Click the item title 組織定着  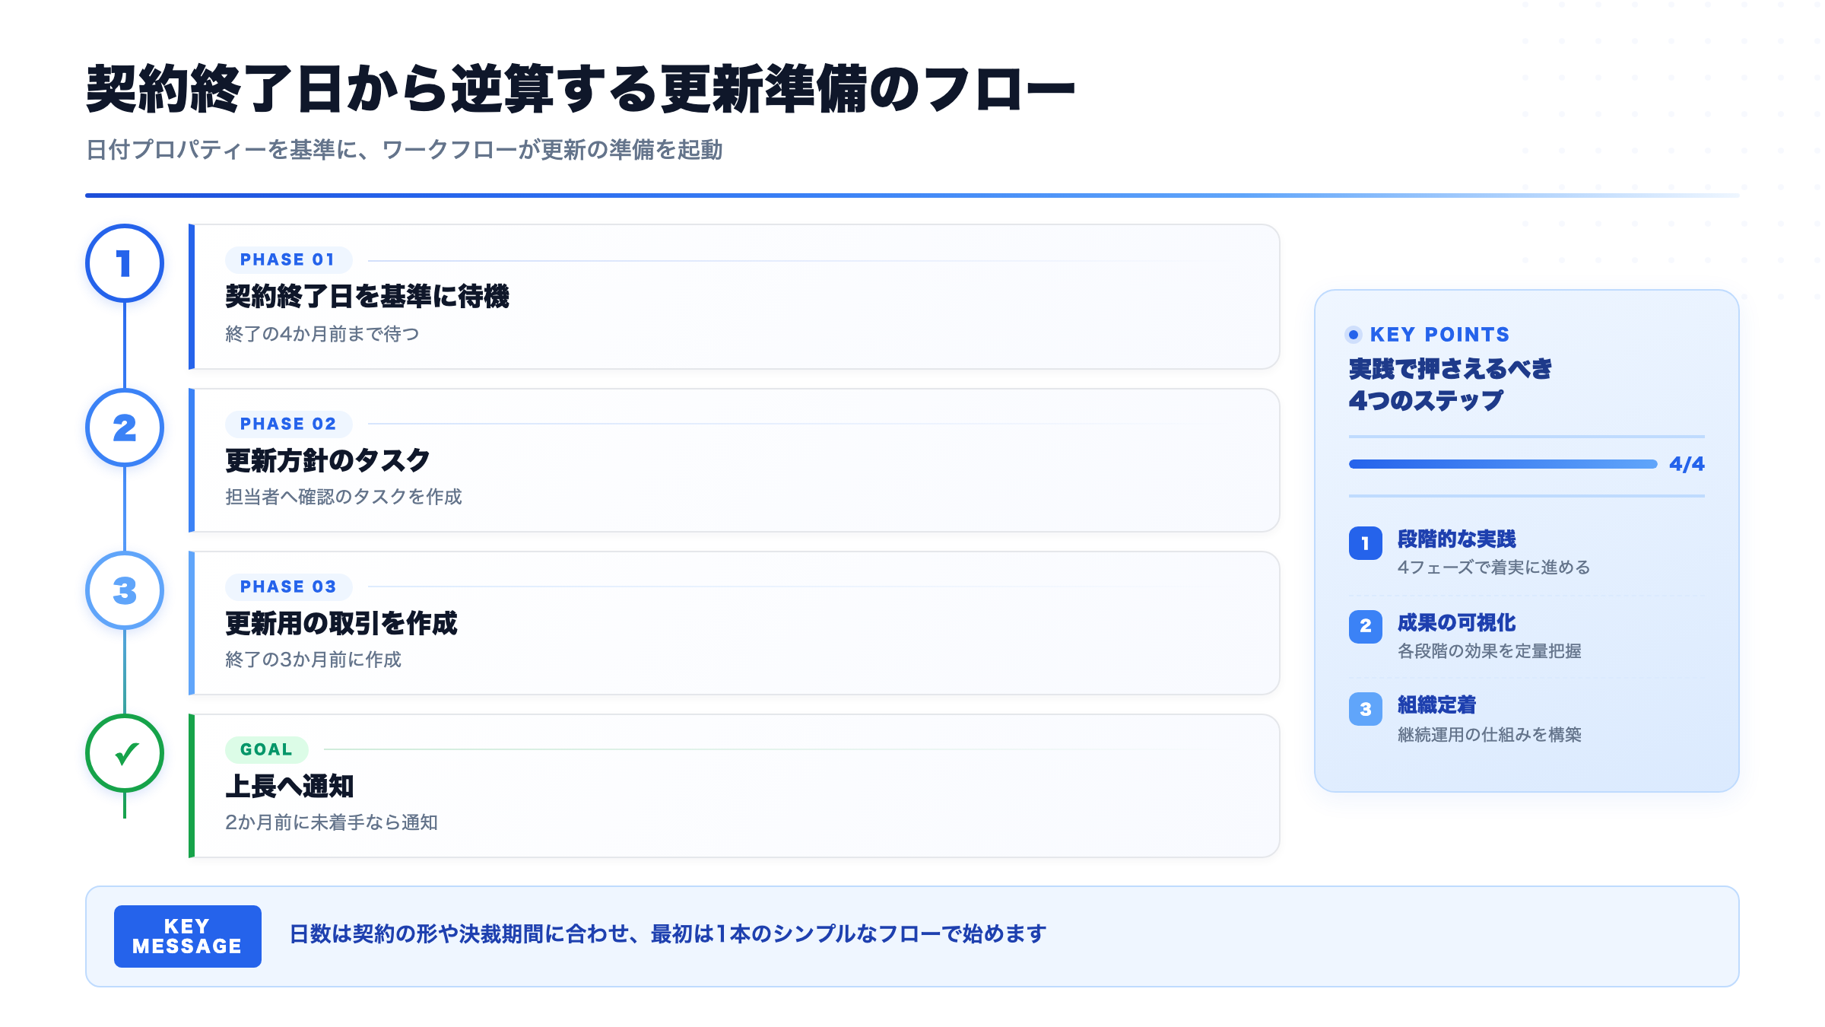coord(1437,705)
